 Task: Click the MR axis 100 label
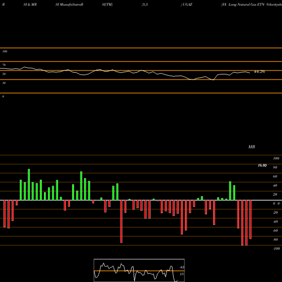tap(276, 158)
